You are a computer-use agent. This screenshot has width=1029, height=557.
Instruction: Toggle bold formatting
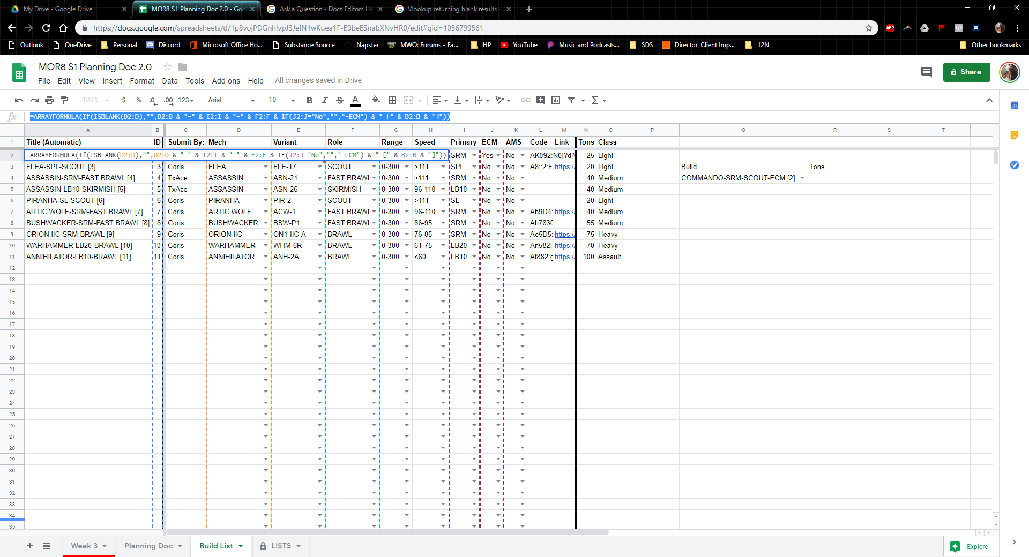tap(309, 100)
